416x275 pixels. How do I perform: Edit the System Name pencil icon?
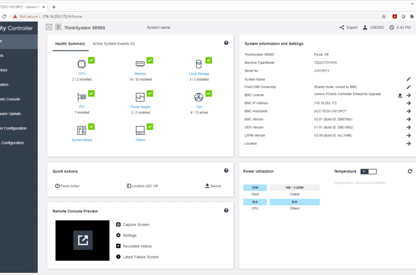(x=409, y=79)
